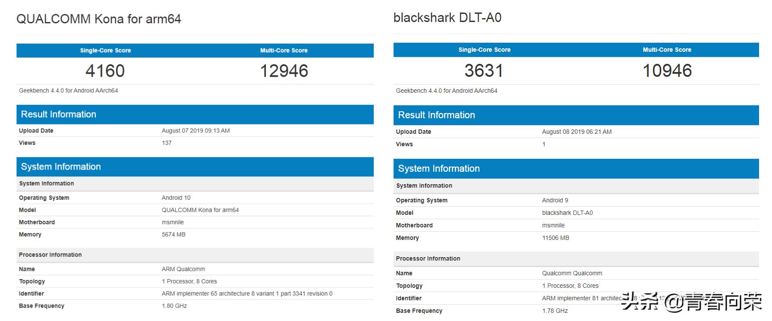
Task: Select the single-core score 4160
Action: 105,71
